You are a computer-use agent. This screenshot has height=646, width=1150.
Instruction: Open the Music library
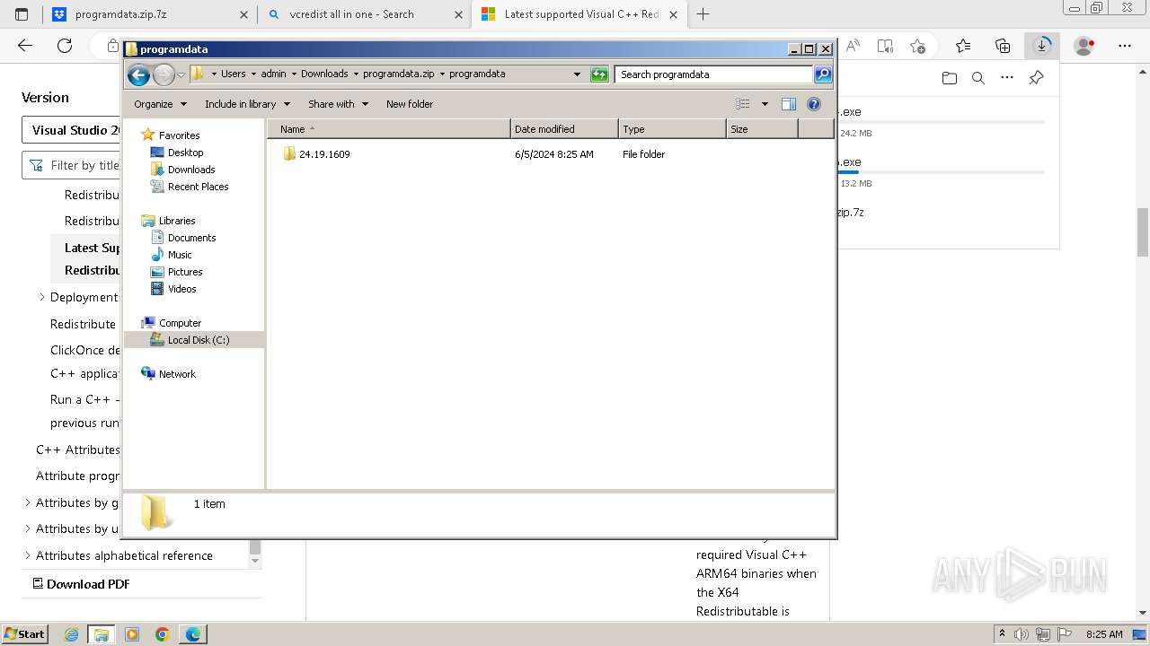point(180,255)
